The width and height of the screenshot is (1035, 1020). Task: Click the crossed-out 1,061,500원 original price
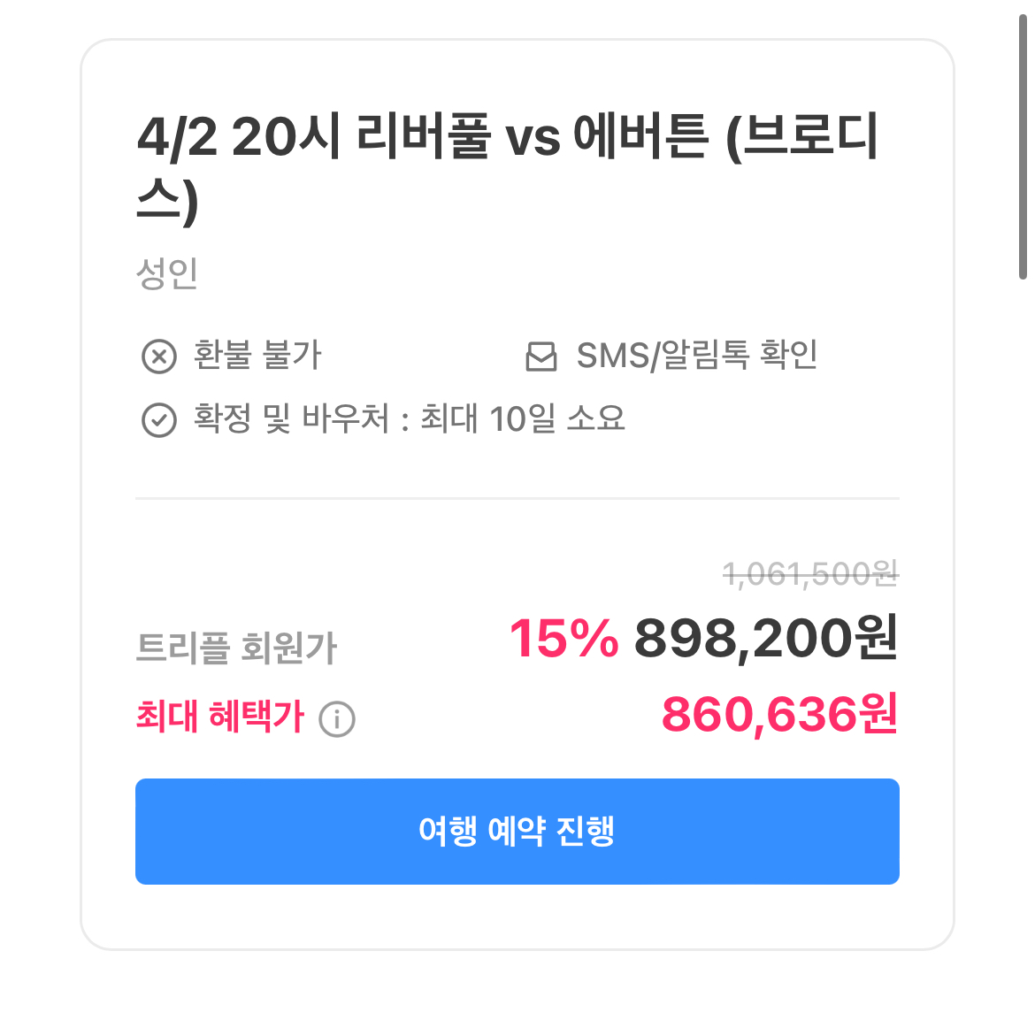pos(810,575)
